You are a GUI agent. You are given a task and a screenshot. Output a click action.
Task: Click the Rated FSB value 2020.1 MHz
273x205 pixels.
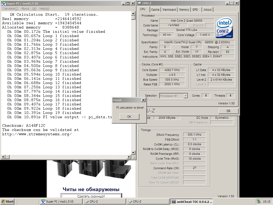172,84
